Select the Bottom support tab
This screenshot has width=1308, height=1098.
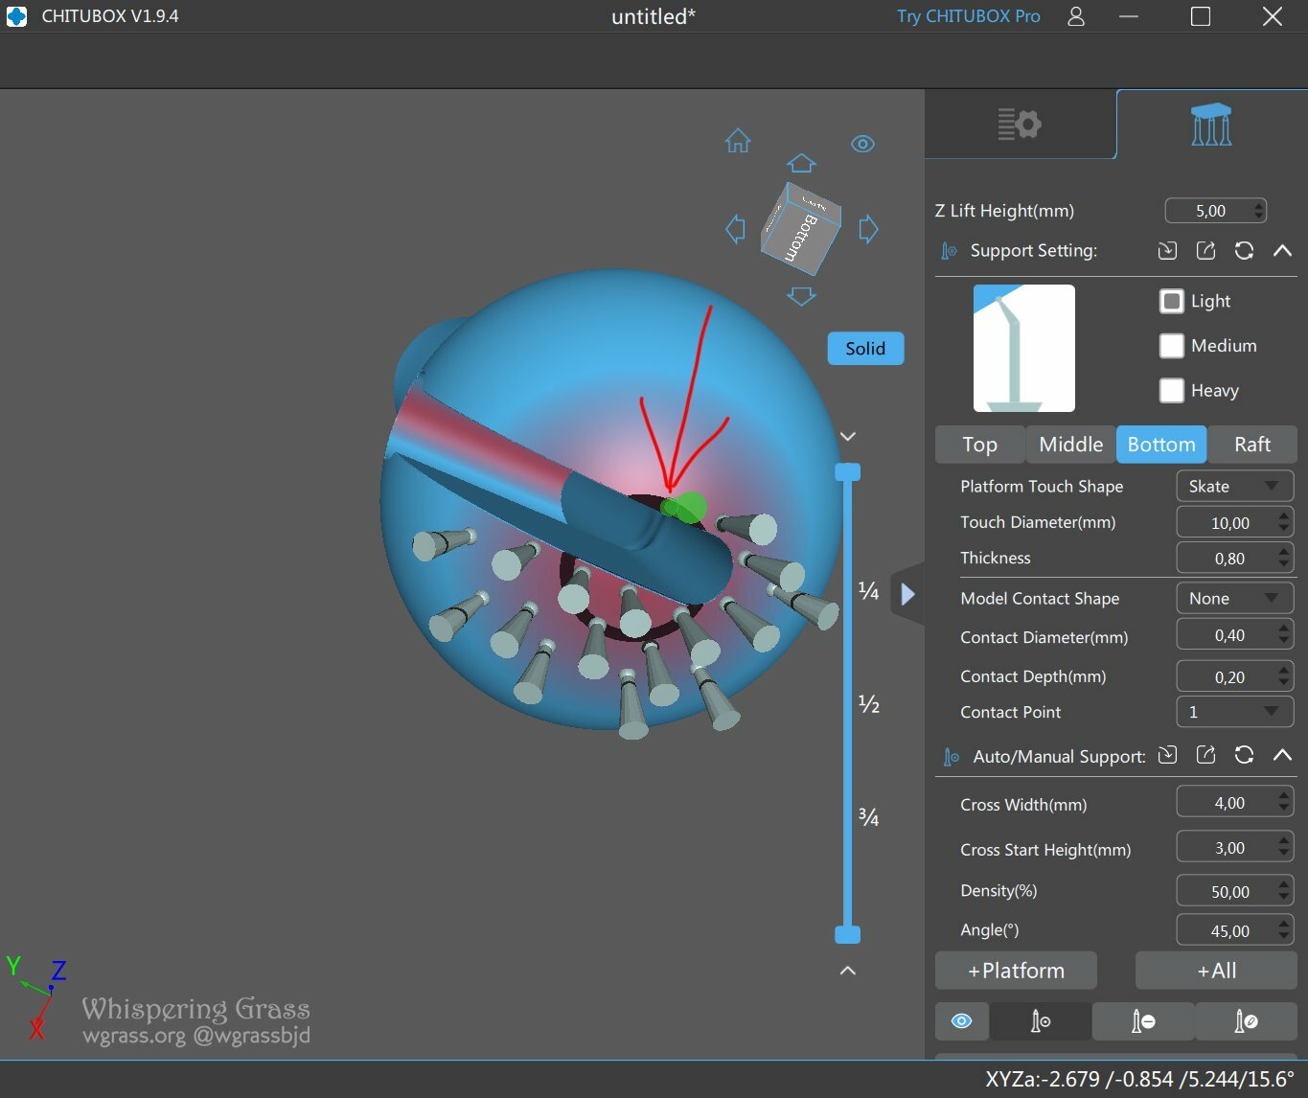1161,445
